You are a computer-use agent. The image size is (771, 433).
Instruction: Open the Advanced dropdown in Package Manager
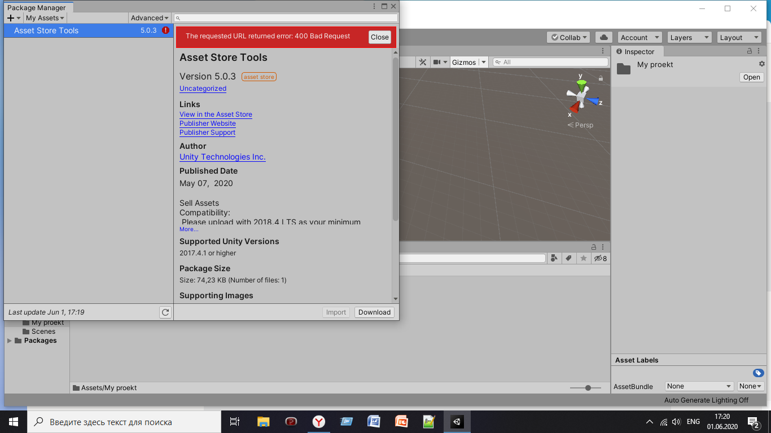coord(150,18)
